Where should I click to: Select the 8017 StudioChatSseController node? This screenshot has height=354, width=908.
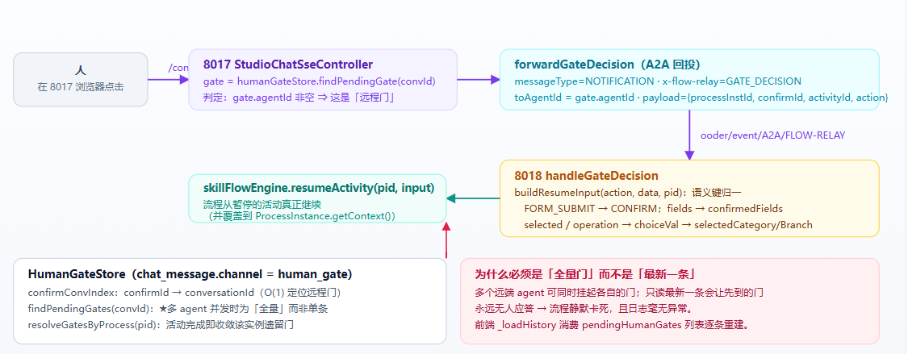click(x=323, y=80)
